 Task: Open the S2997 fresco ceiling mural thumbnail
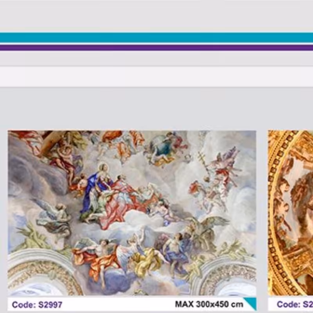point(132,212)
